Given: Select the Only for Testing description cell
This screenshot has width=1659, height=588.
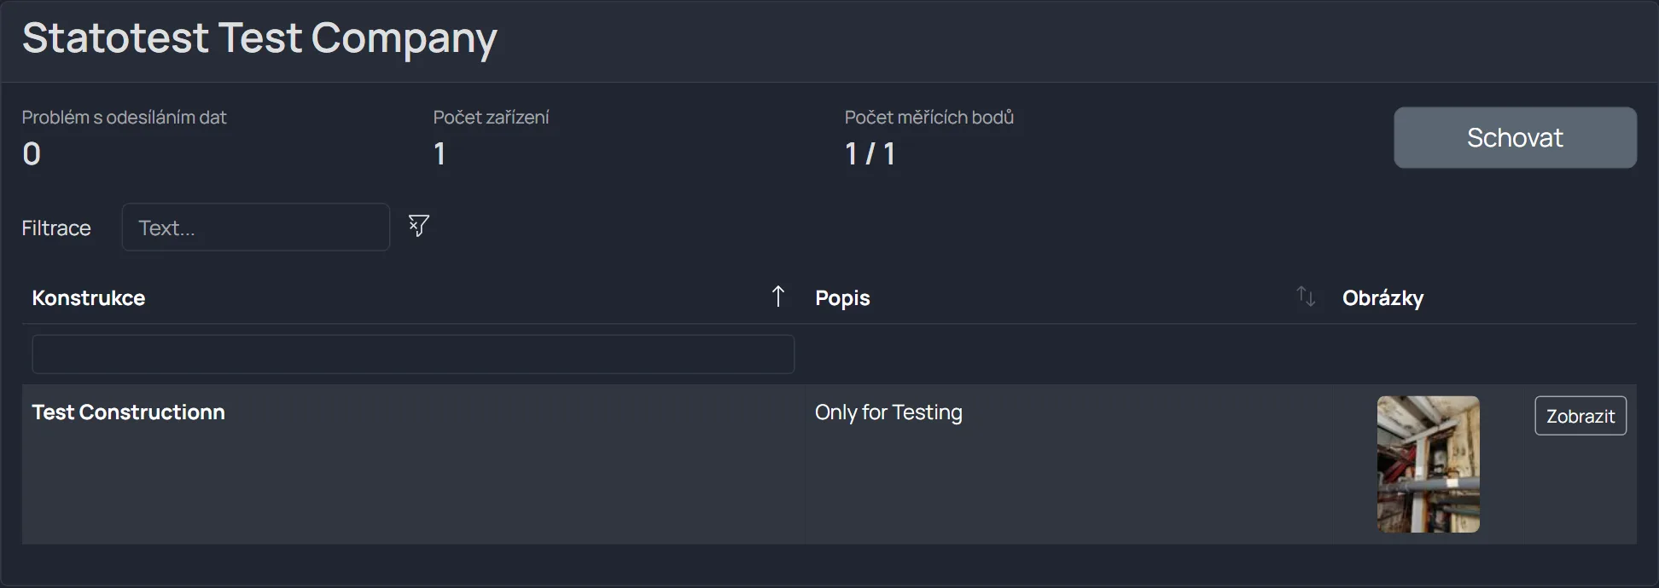Looking at the screenshot, I should [888, 412].
